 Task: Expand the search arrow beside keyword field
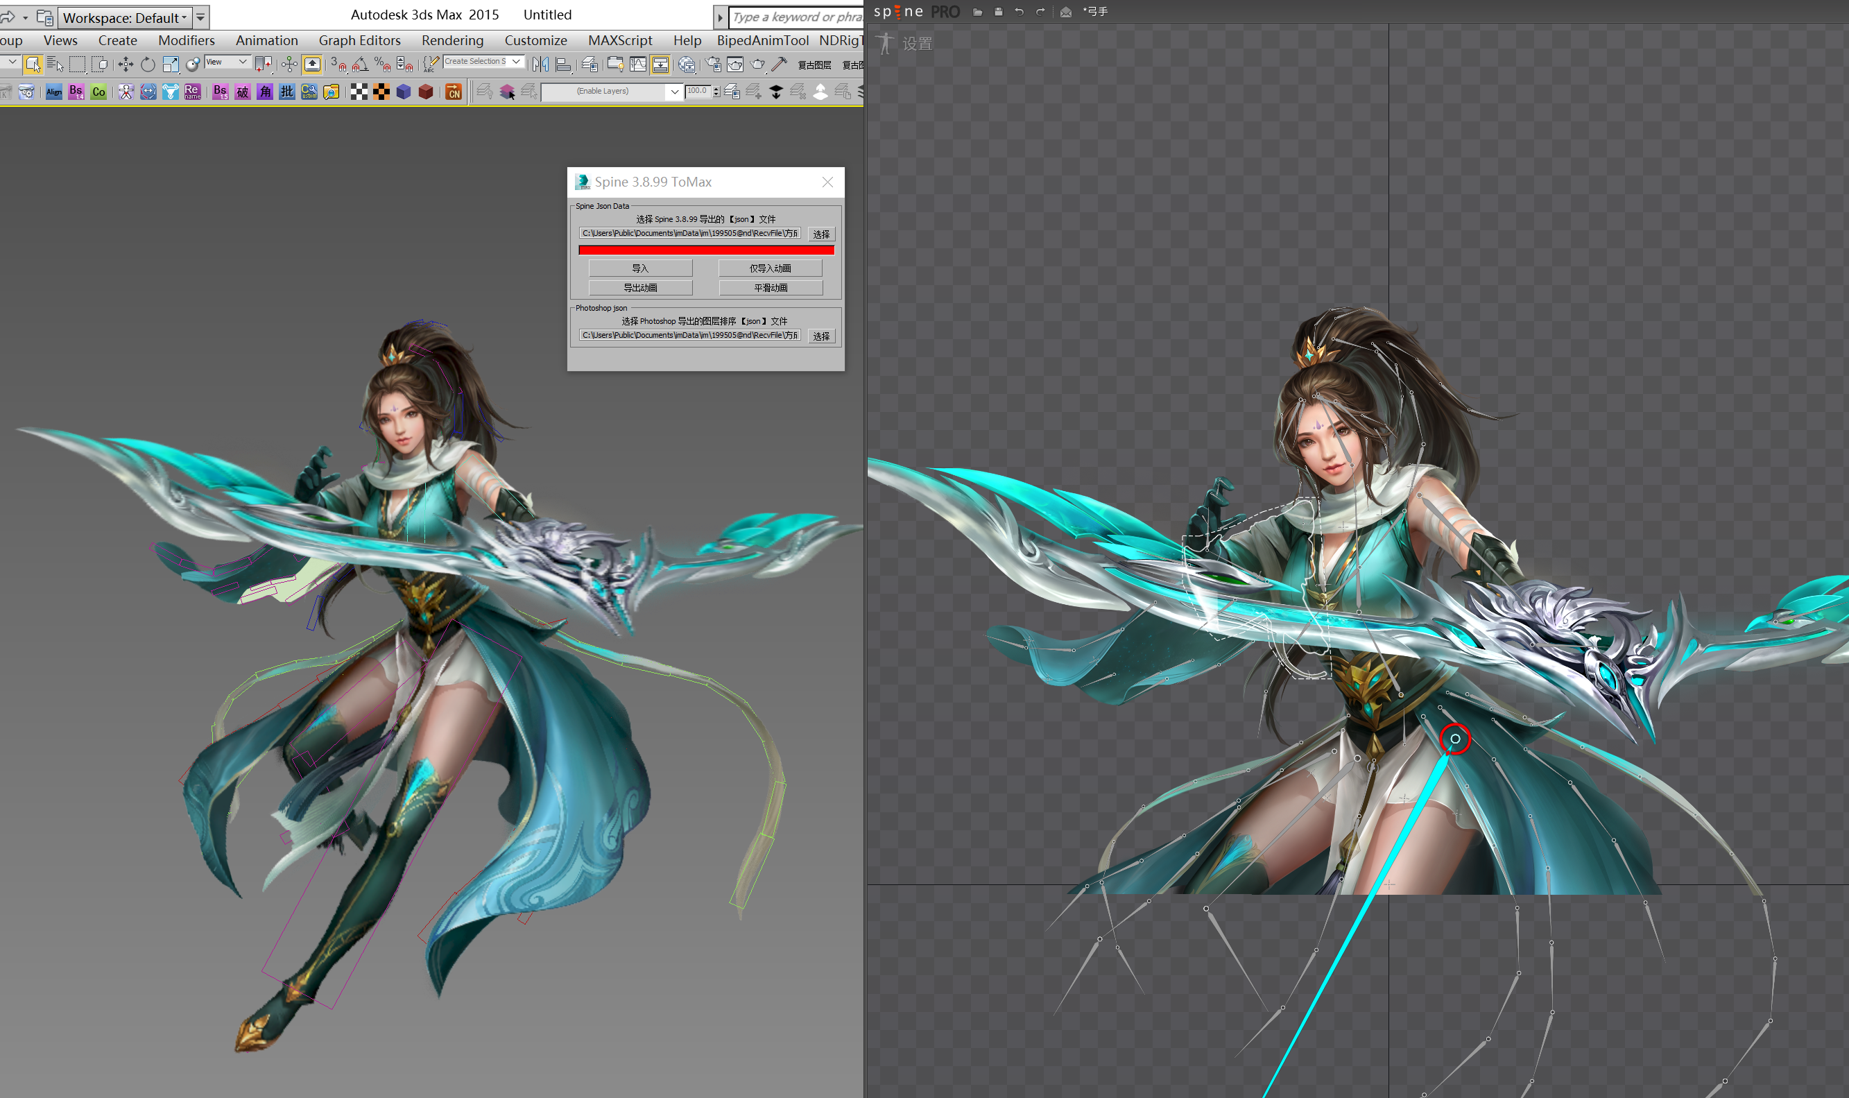720,17
